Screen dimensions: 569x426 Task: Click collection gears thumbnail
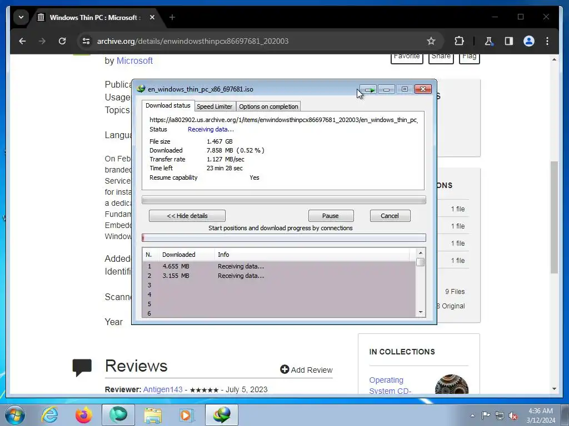[451, 384]
